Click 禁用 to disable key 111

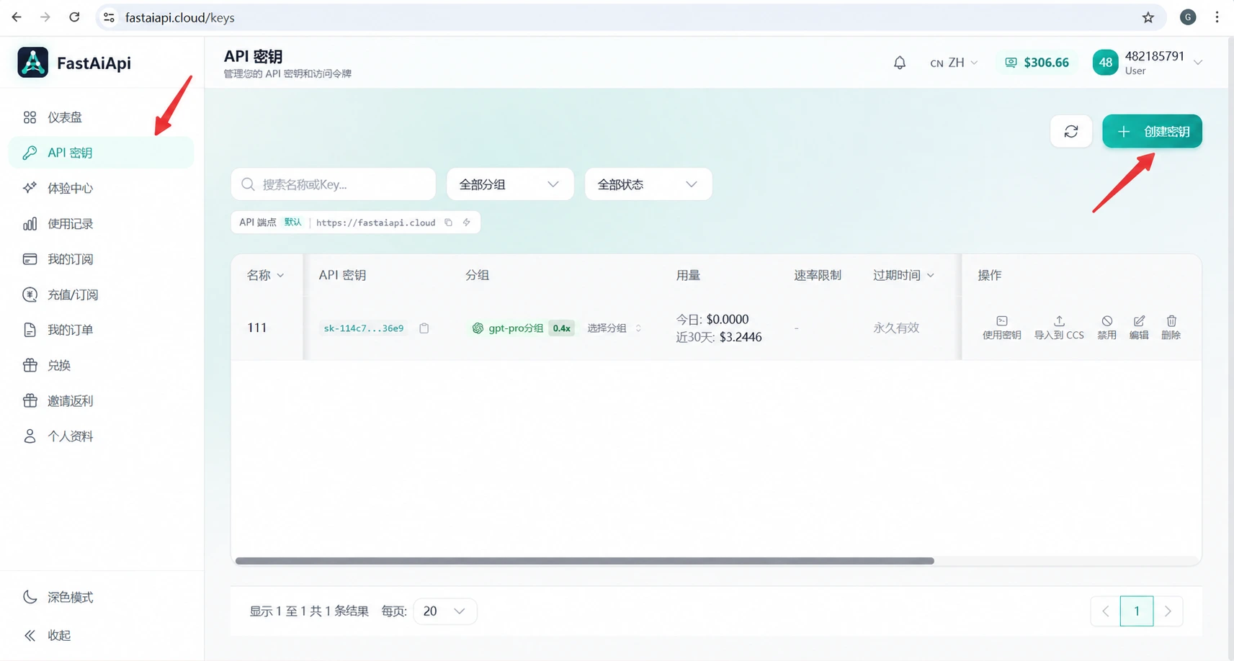(1106, 328)
